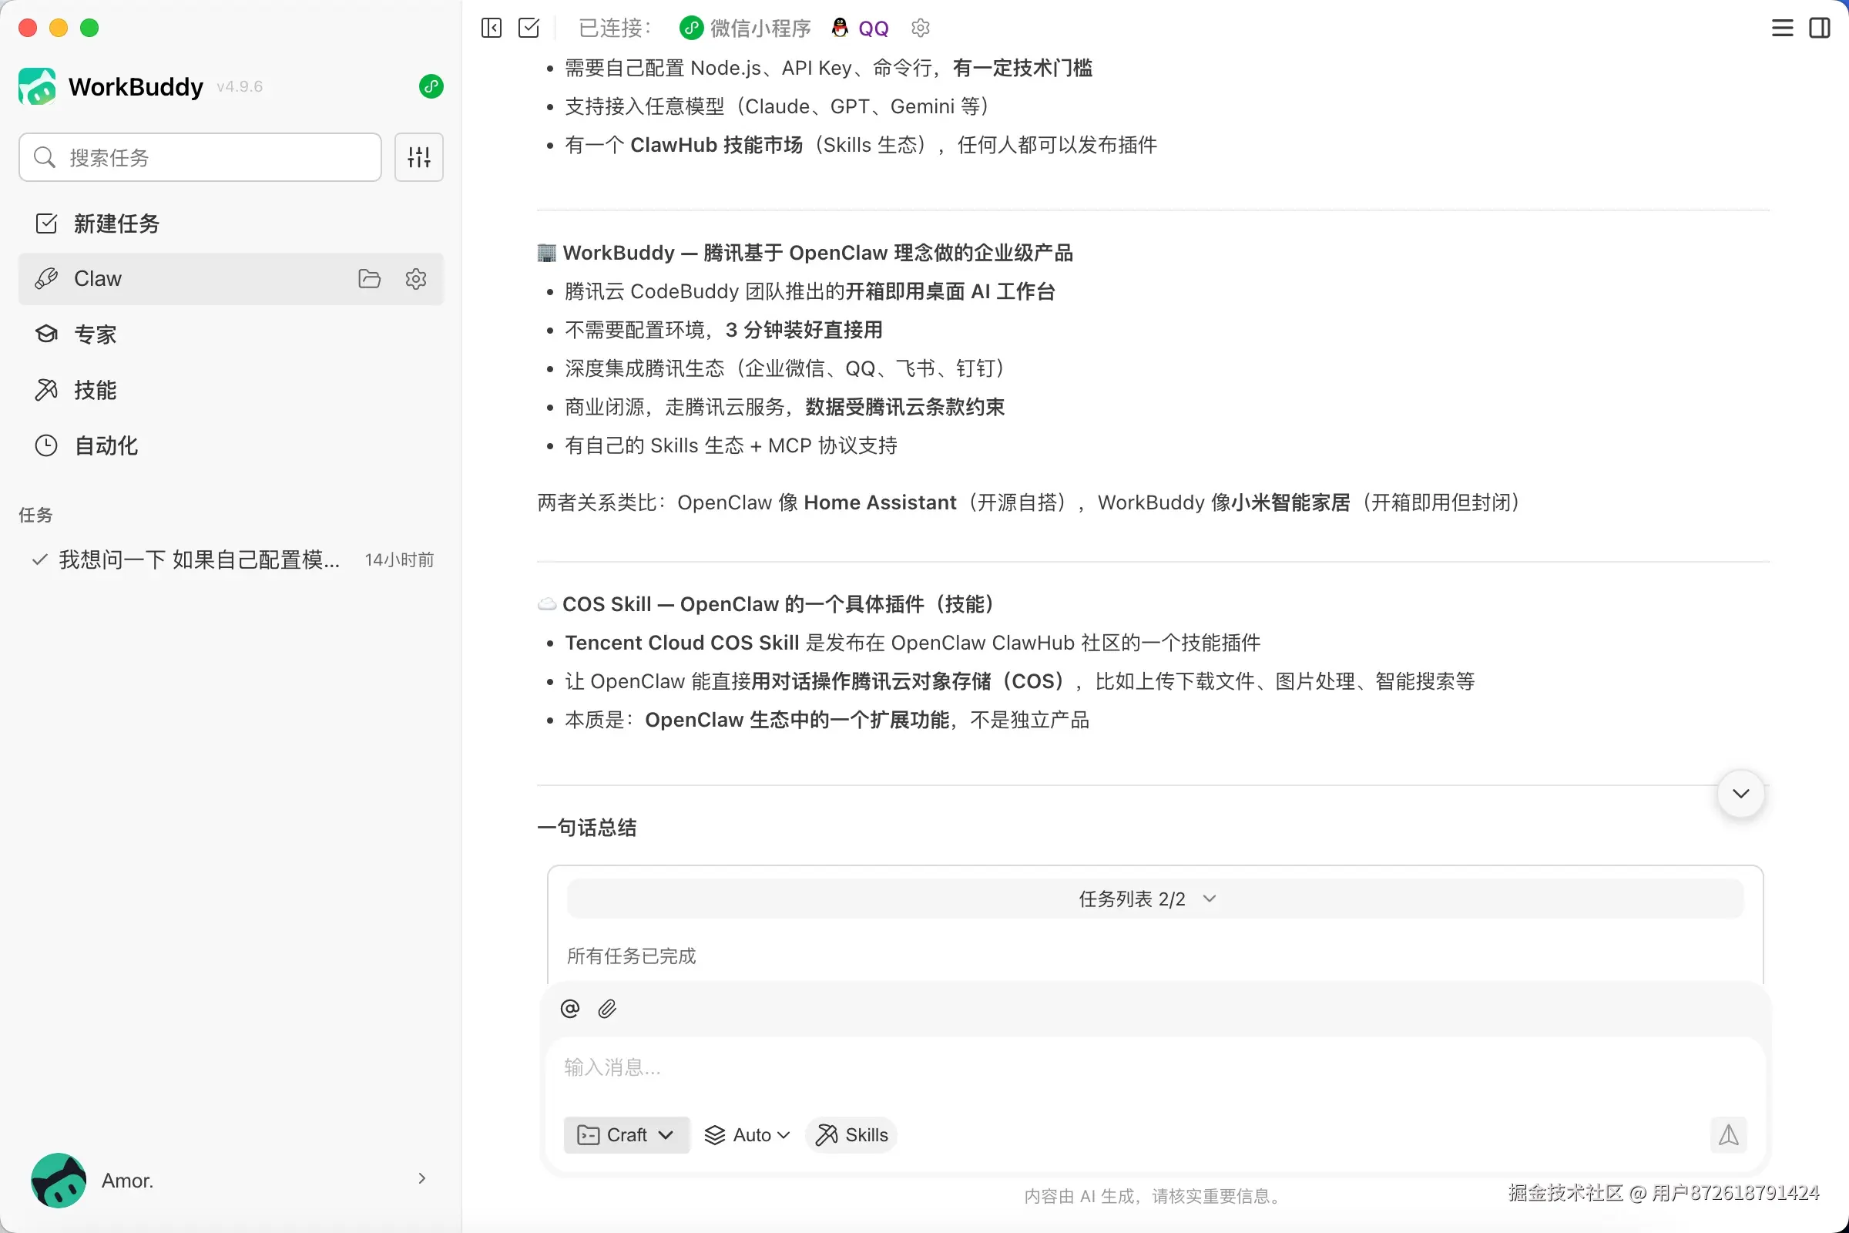Click the Skills button
The height and width of the screenshot is (1233, 1849).
point(851,1134)
